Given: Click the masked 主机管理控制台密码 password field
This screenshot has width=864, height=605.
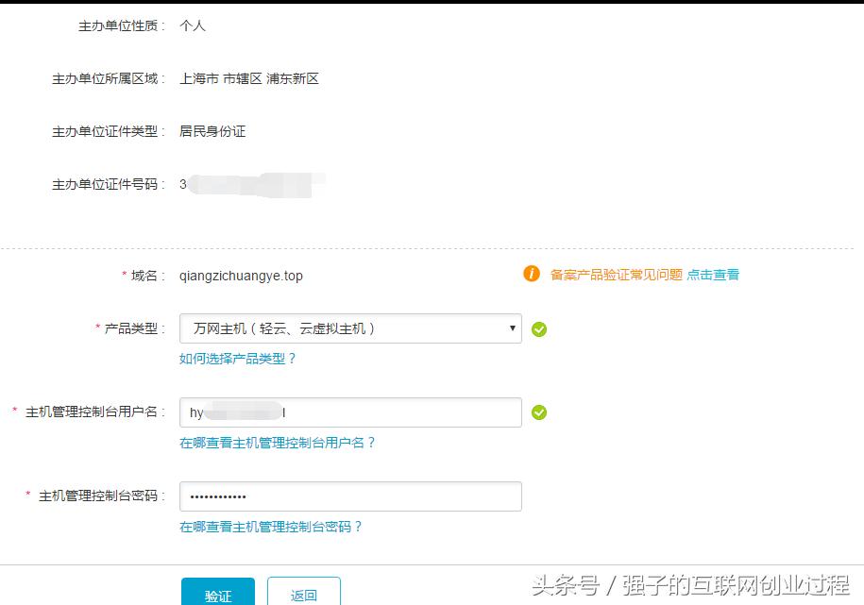Looking at the screenshot, I should pyautogui.click(x=349, y=496).
